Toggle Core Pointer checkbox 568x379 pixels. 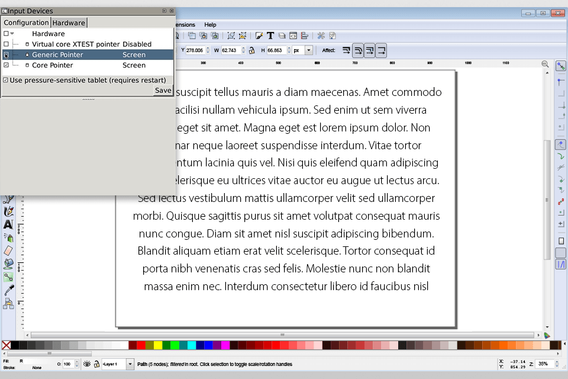pos(6,65)
